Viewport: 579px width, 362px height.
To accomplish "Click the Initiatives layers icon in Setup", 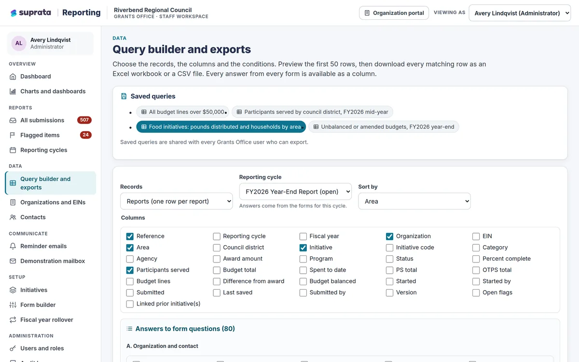I will click(13, 290).
